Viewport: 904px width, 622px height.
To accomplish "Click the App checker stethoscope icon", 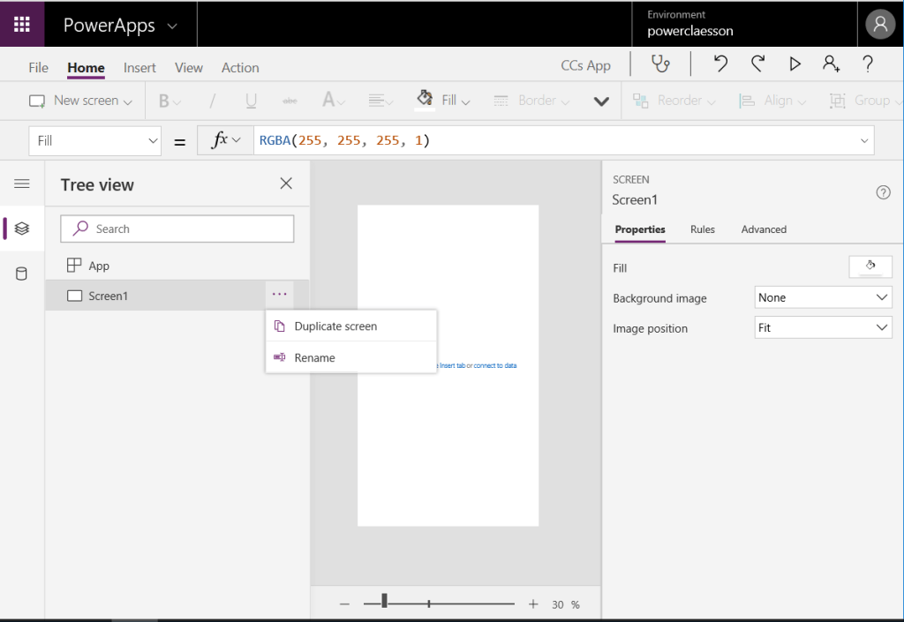I will (x=660, y=64).
